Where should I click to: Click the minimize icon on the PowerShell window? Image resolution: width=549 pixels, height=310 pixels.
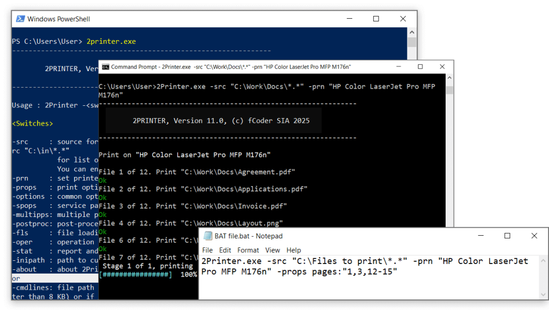(x=350, y=18)
